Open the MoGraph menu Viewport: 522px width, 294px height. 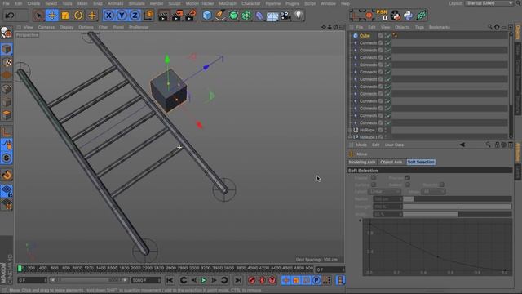(x=228, y=3)
